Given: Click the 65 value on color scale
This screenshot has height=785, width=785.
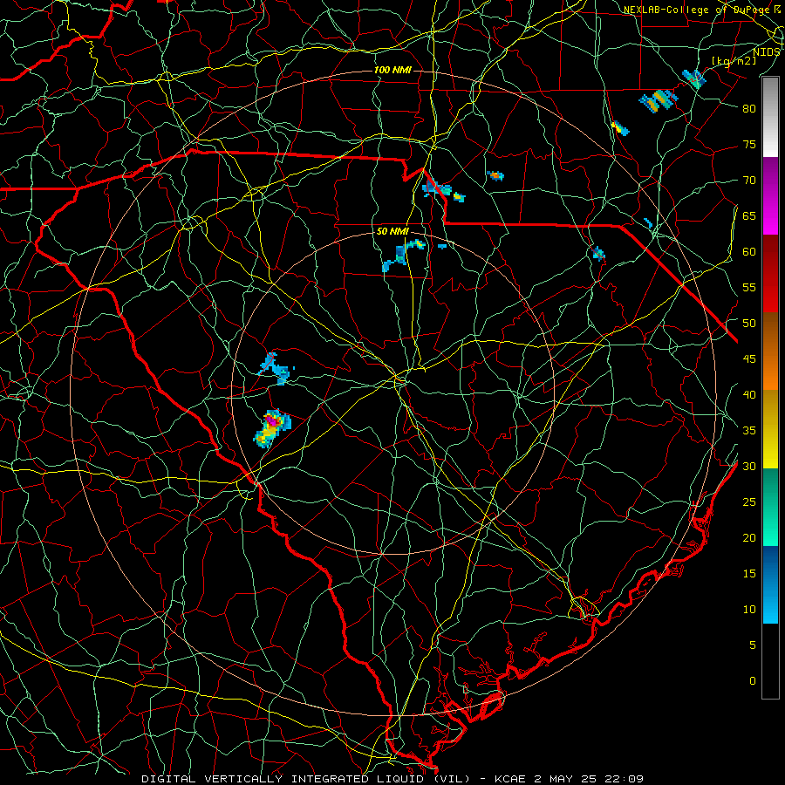Looking at the screenshot, I should pos(749,216).
